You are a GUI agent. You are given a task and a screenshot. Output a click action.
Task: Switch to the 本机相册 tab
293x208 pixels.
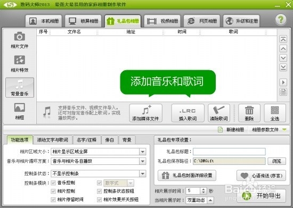[x=44, y=21]
